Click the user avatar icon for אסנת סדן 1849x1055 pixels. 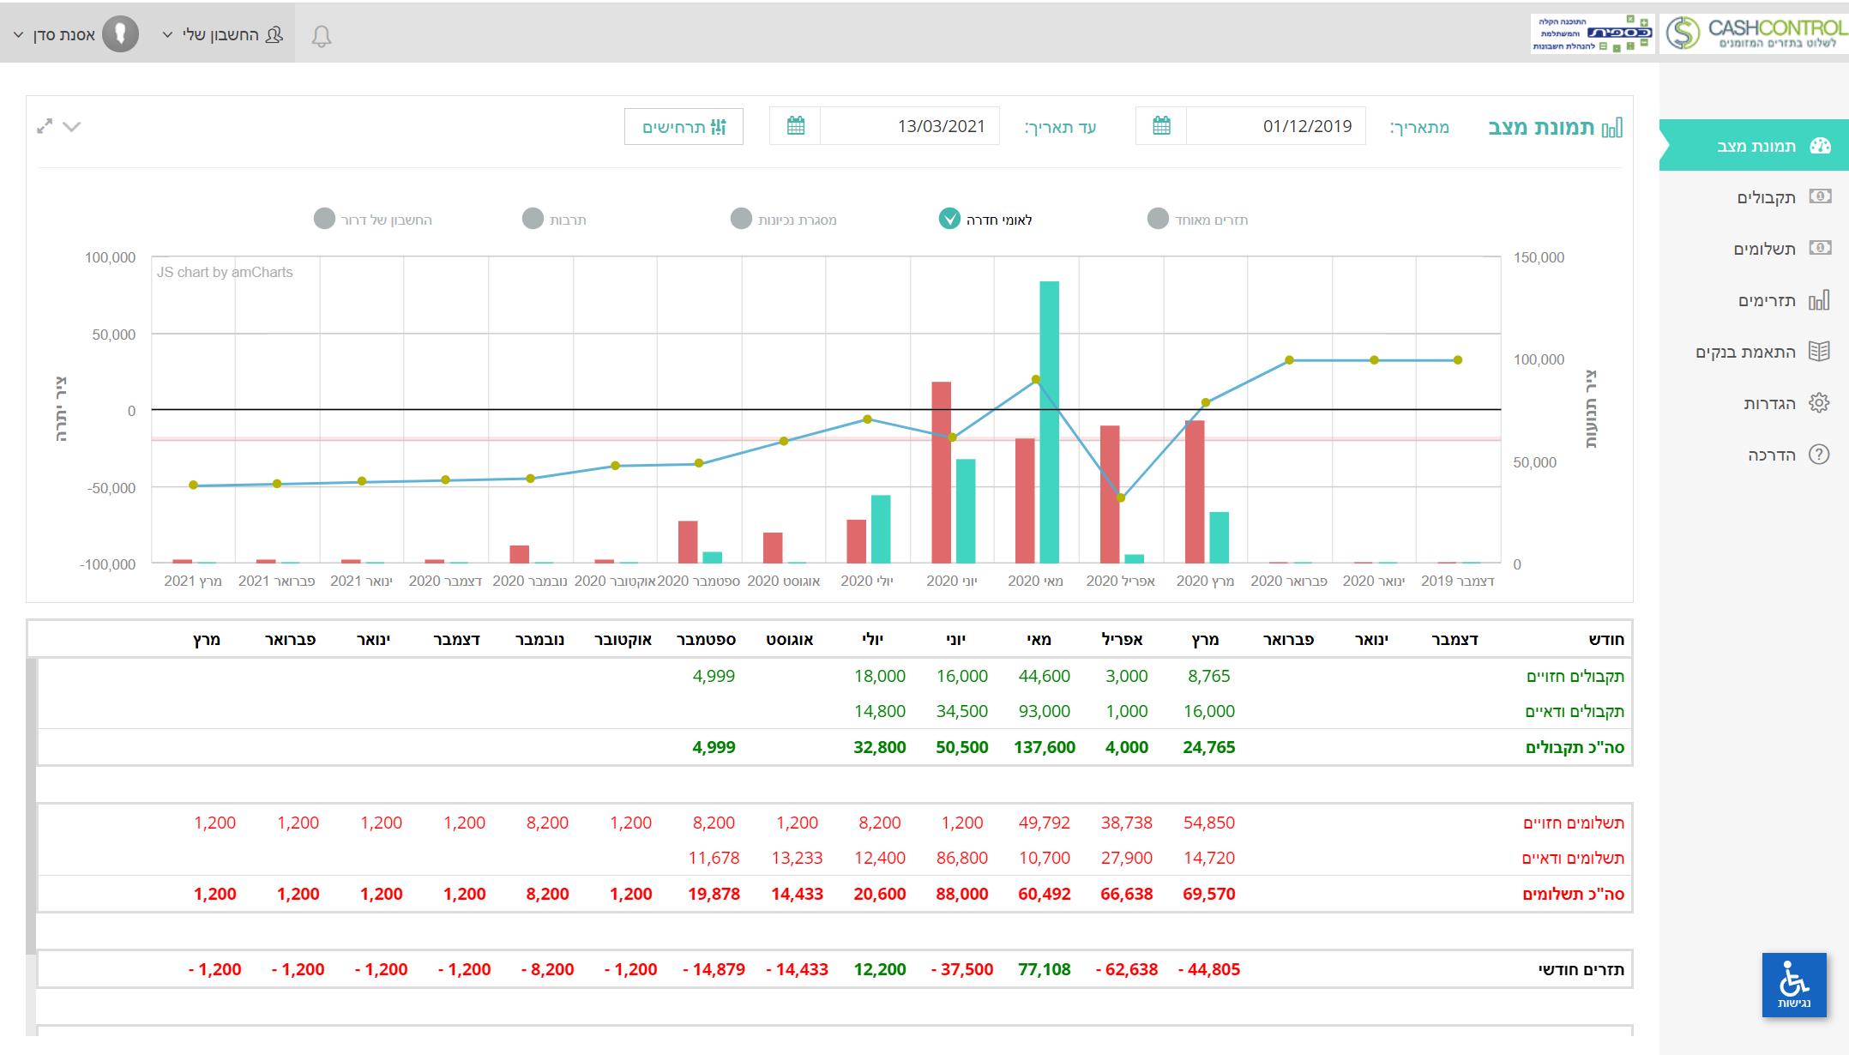click(121, 34)
